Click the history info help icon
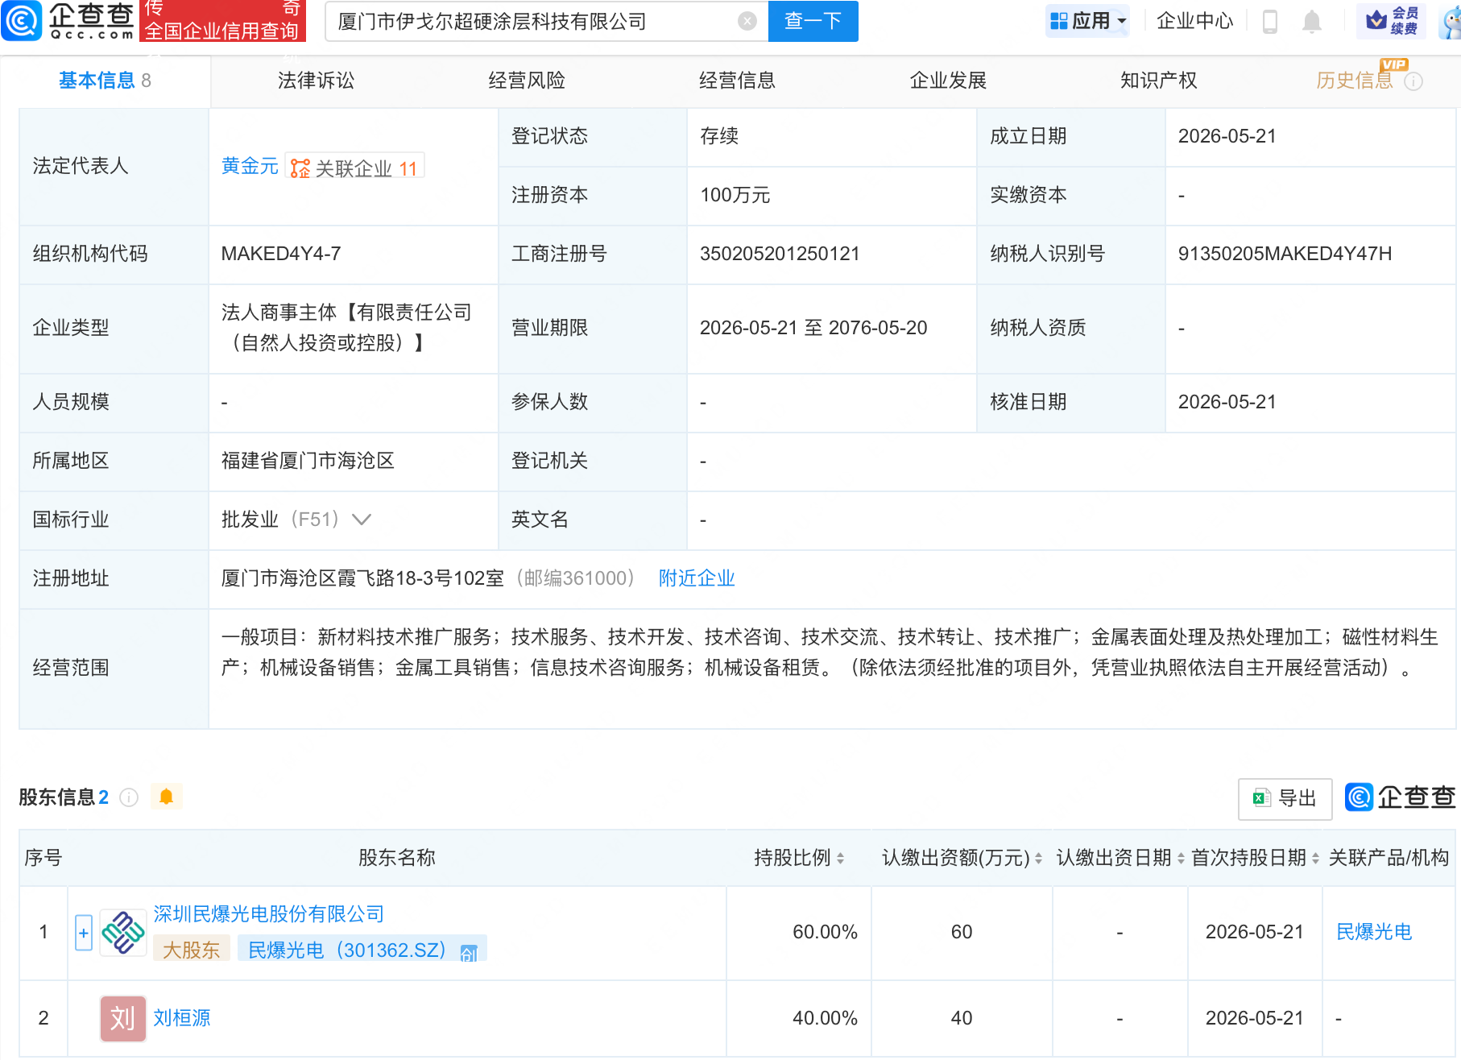Screen dimensions: 1461x1060 pyautogui.click(x=1413, y=81)
